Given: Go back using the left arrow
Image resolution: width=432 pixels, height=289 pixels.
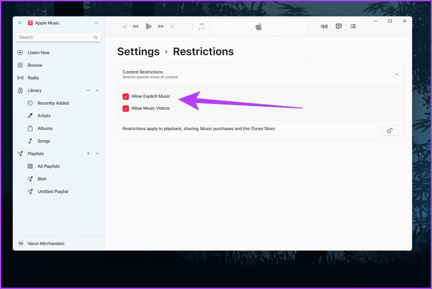Looking at the screenshot, I should click(x=20, y=23).
